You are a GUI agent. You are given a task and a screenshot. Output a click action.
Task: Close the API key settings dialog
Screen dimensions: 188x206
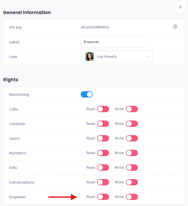point(180,7)
